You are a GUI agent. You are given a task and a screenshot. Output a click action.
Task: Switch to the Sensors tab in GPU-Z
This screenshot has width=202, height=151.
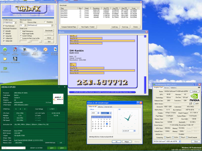[x=166, y=88]
